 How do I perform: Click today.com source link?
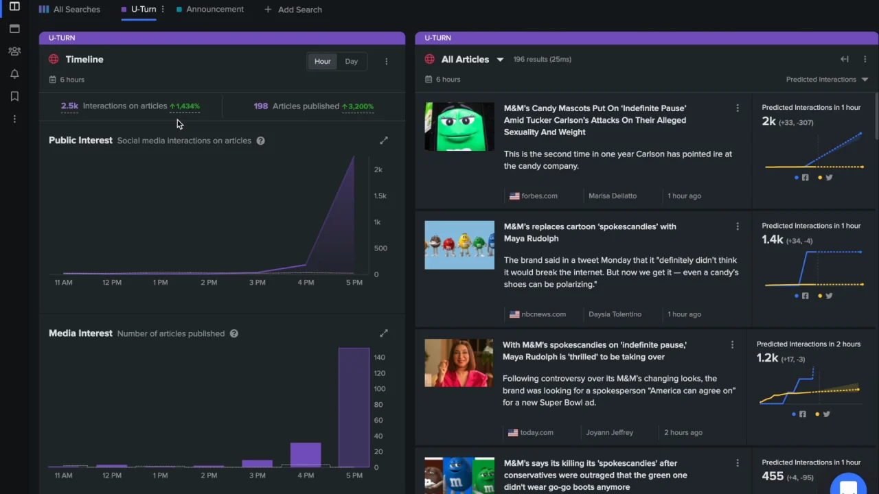[531, 433]
